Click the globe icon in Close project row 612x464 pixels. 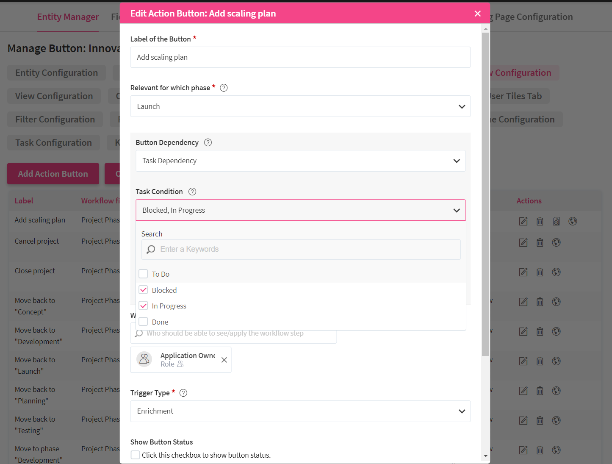click(556, 272)
